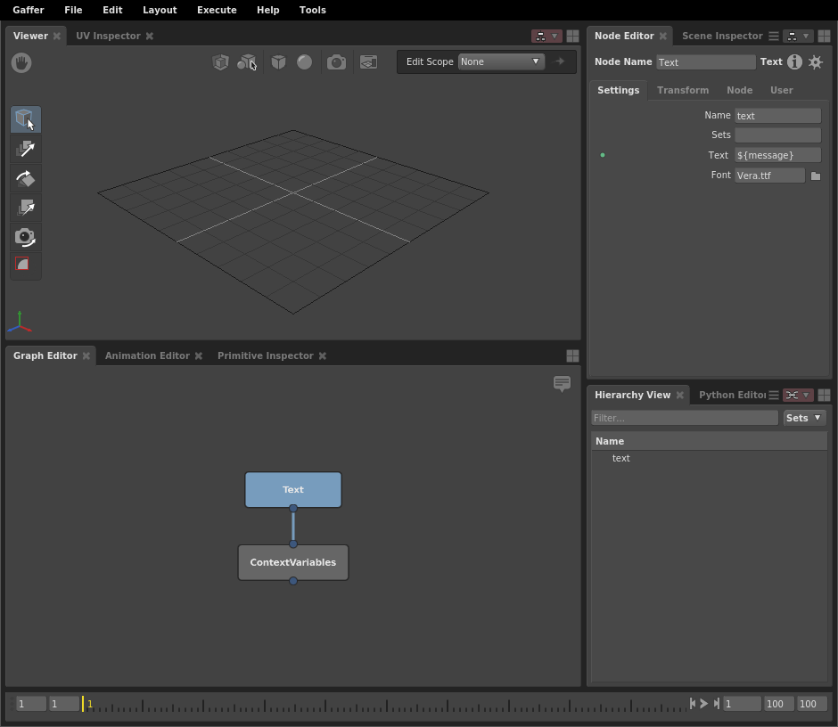Viewport: 838px width, 727px height.
Task: Open the Viewer node-set follow dropdown
Action: pos(546,36)
